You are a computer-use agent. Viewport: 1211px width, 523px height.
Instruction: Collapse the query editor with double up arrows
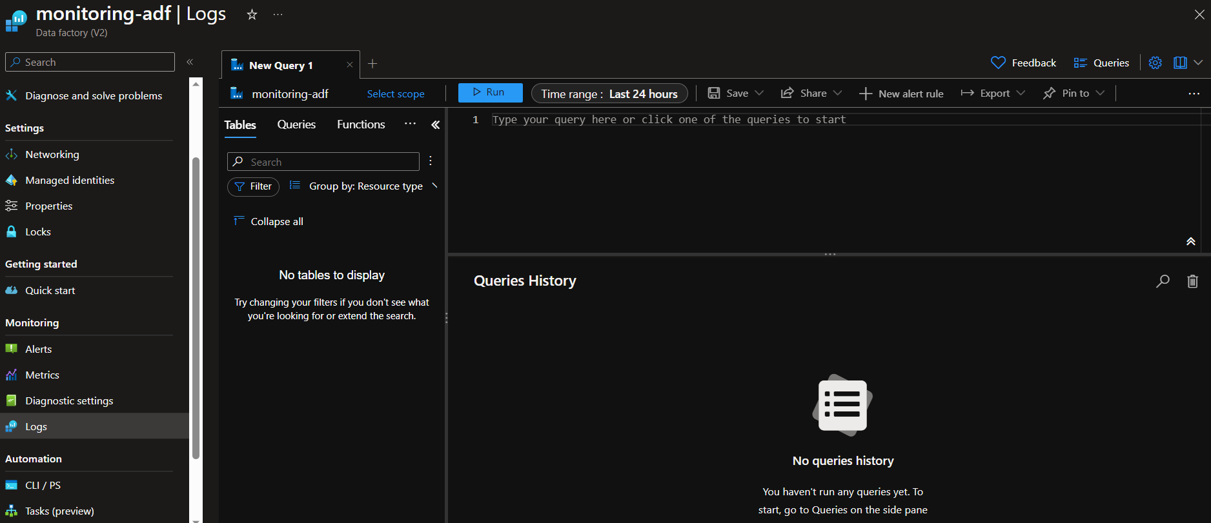coord(1191,242)
